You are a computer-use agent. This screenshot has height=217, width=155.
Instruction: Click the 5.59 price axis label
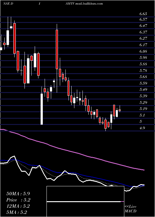[143, 83]
